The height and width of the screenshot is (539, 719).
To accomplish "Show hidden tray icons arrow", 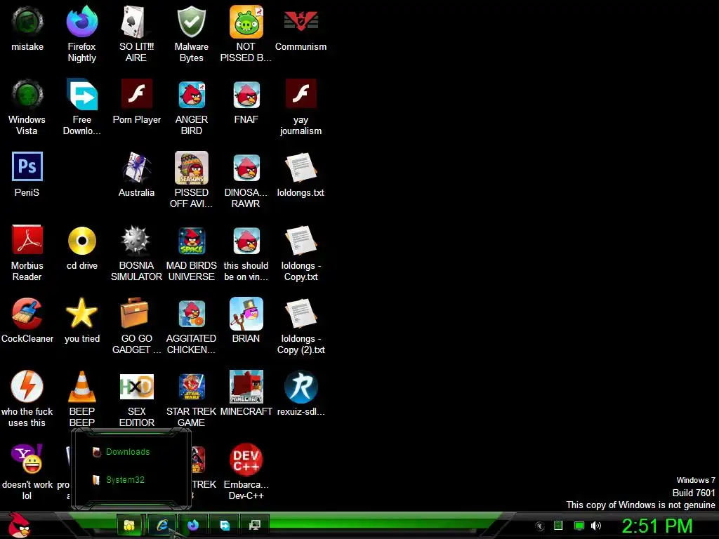I will [540, 526].
